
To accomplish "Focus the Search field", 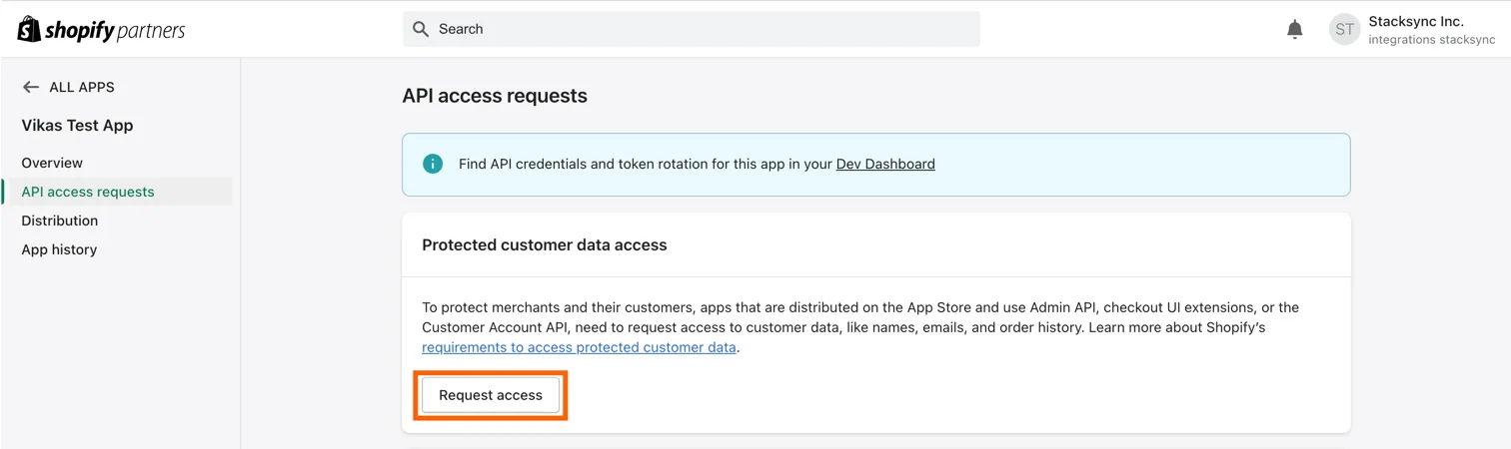I will [x=692, y=29].
